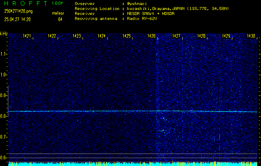This screenshot has width=261, height=166.
Task: Click the 1425 time marker
Action: point(127,36)
